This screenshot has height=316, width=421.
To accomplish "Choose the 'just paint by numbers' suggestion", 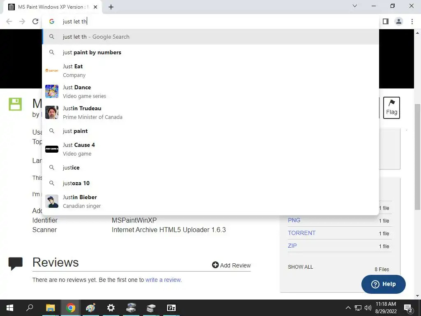I will (210, 52).
